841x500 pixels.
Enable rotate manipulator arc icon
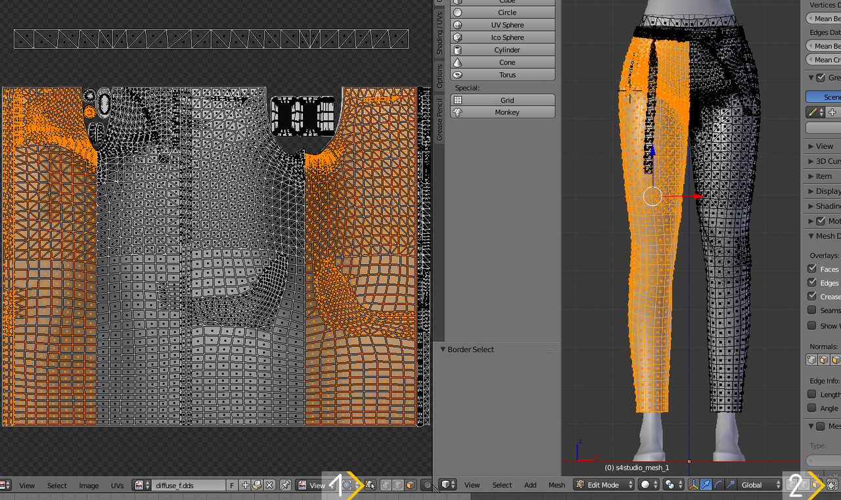point(718,485)
